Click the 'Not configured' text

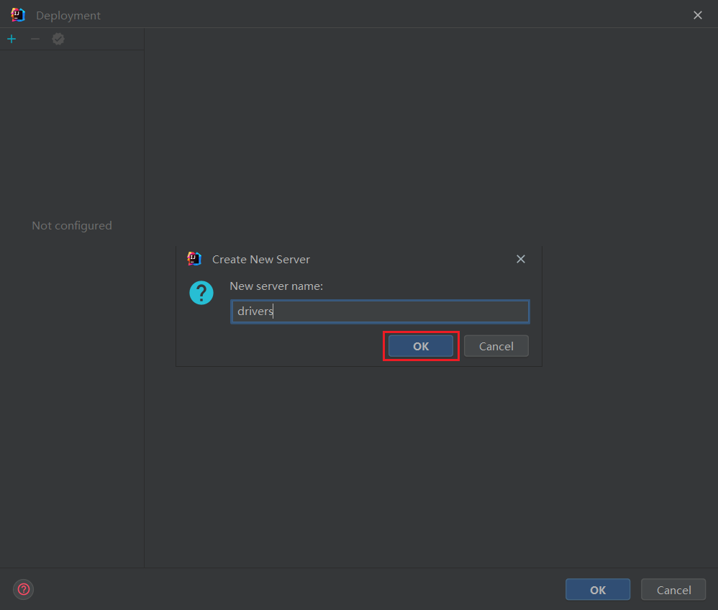click(x=72, y=226)
